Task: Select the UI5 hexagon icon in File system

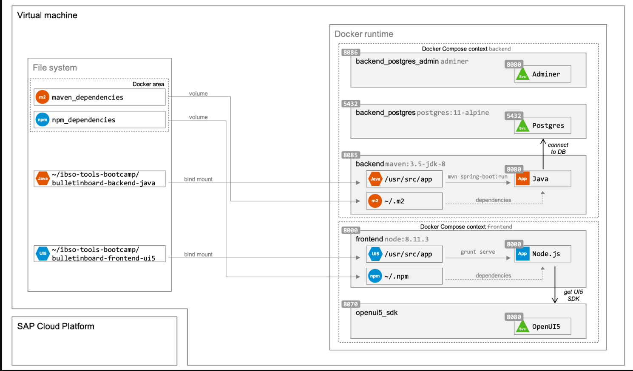Action: click(43, 254)
